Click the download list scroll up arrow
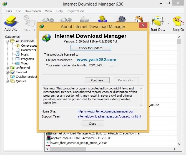This screenshot has width=186, height=155. [179, 37]
